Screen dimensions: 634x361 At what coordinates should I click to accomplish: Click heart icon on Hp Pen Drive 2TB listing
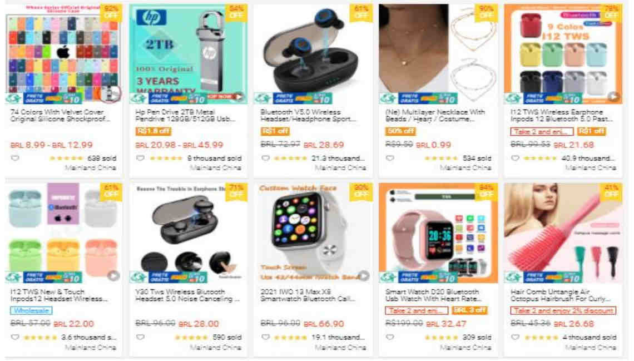click(140, 158)
